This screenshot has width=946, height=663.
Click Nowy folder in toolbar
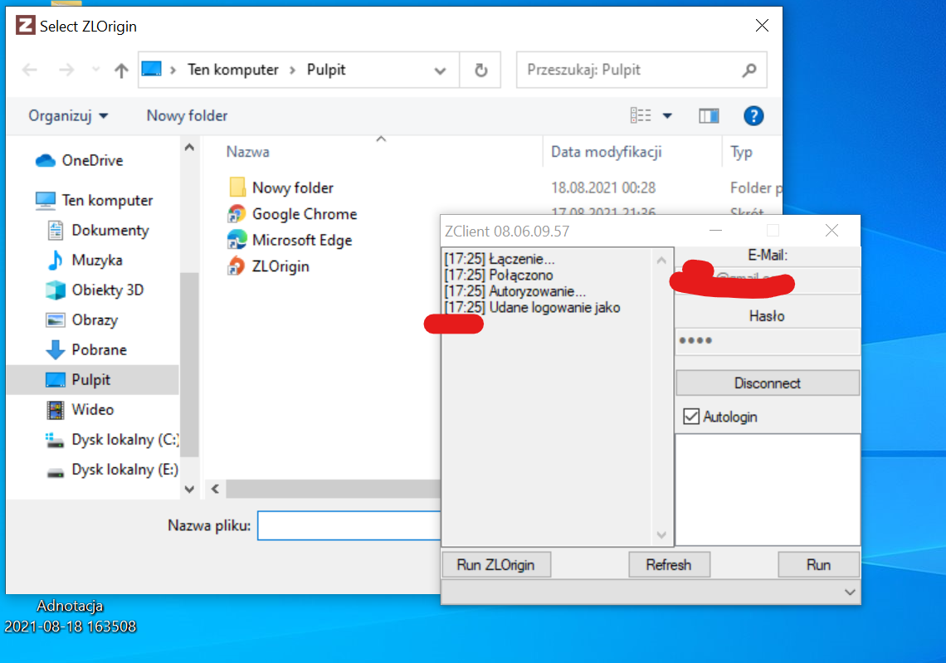tap(187, 115)
